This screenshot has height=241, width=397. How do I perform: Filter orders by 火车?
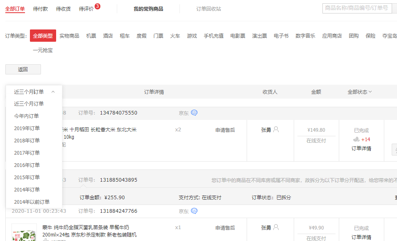tap(175, 36)
